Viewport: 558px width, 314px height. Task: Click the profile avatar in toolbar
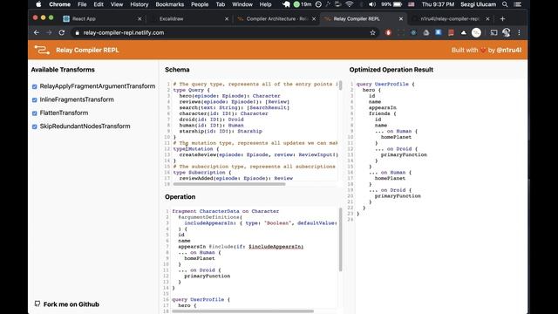pyautogui.click(x=506, y=33)
